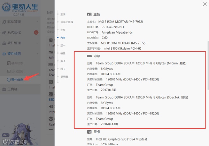Expand the 驱动管理 chevron
Image resolution: width=209 pixels, height=146 pixels.
[x=38, y=22]
